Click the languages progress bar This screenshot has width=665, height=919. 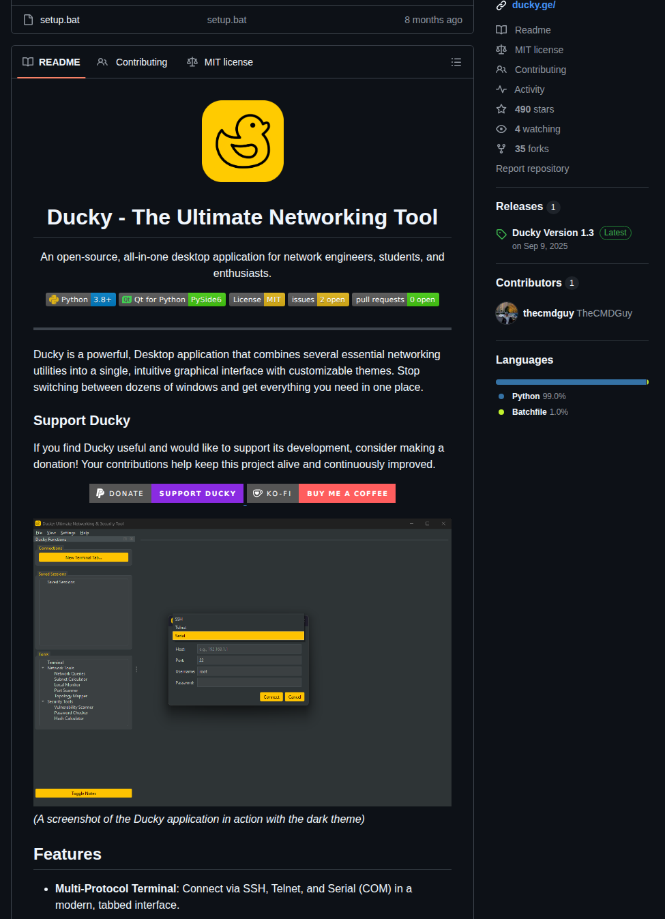(x=572, y=382)
